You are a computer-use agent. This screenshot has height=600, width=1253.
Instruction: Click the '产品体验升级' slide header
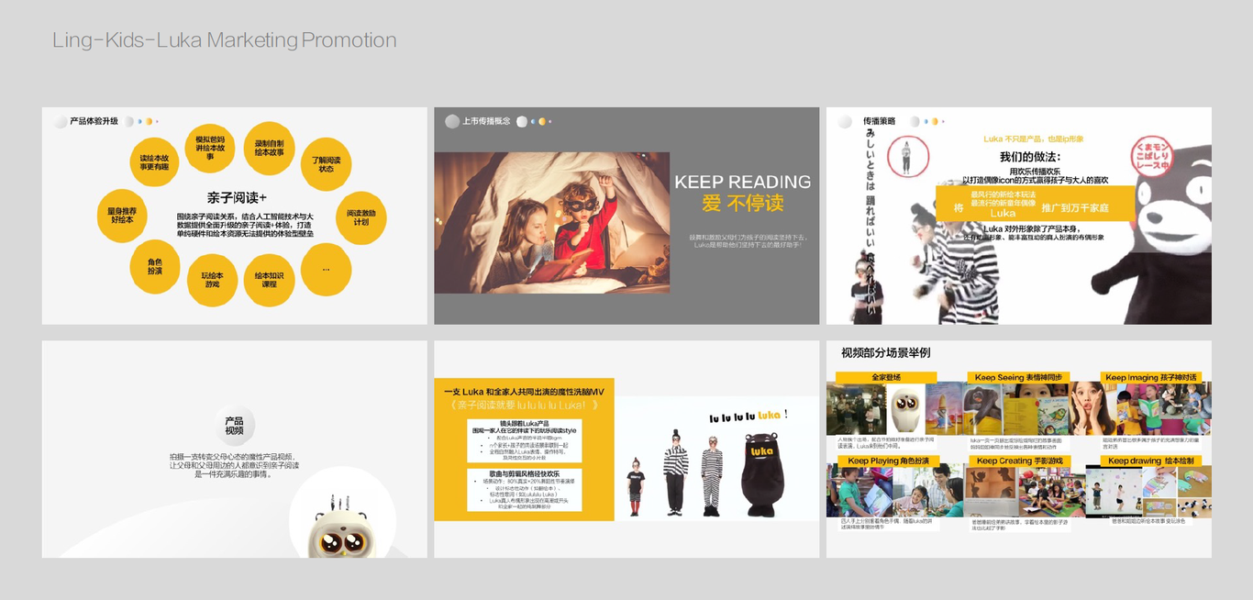click(94, 121)
